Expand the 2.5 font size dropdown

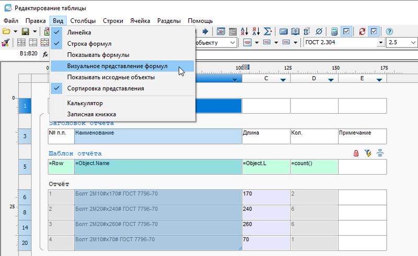(x=413, y=42)
